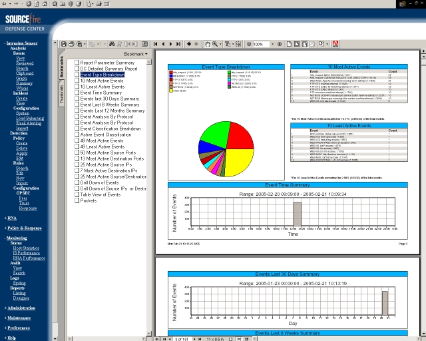Open browser Favorites folder icon

click(63, 4)
